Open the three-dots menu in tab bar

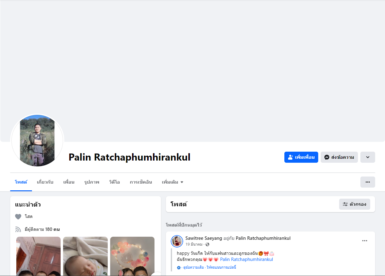pyautogui.click(x=368, y=182)
